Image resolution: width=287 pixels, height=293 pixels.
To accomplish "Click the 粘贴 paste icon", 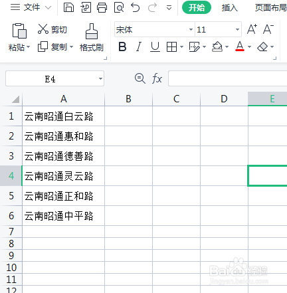I will 19,31.
